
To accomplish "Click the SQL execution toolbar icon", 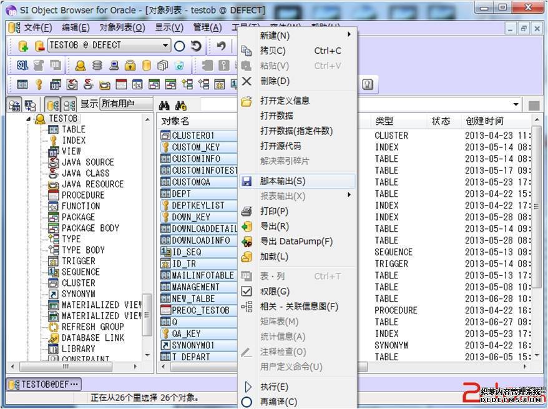I will [x=22, y=65].
